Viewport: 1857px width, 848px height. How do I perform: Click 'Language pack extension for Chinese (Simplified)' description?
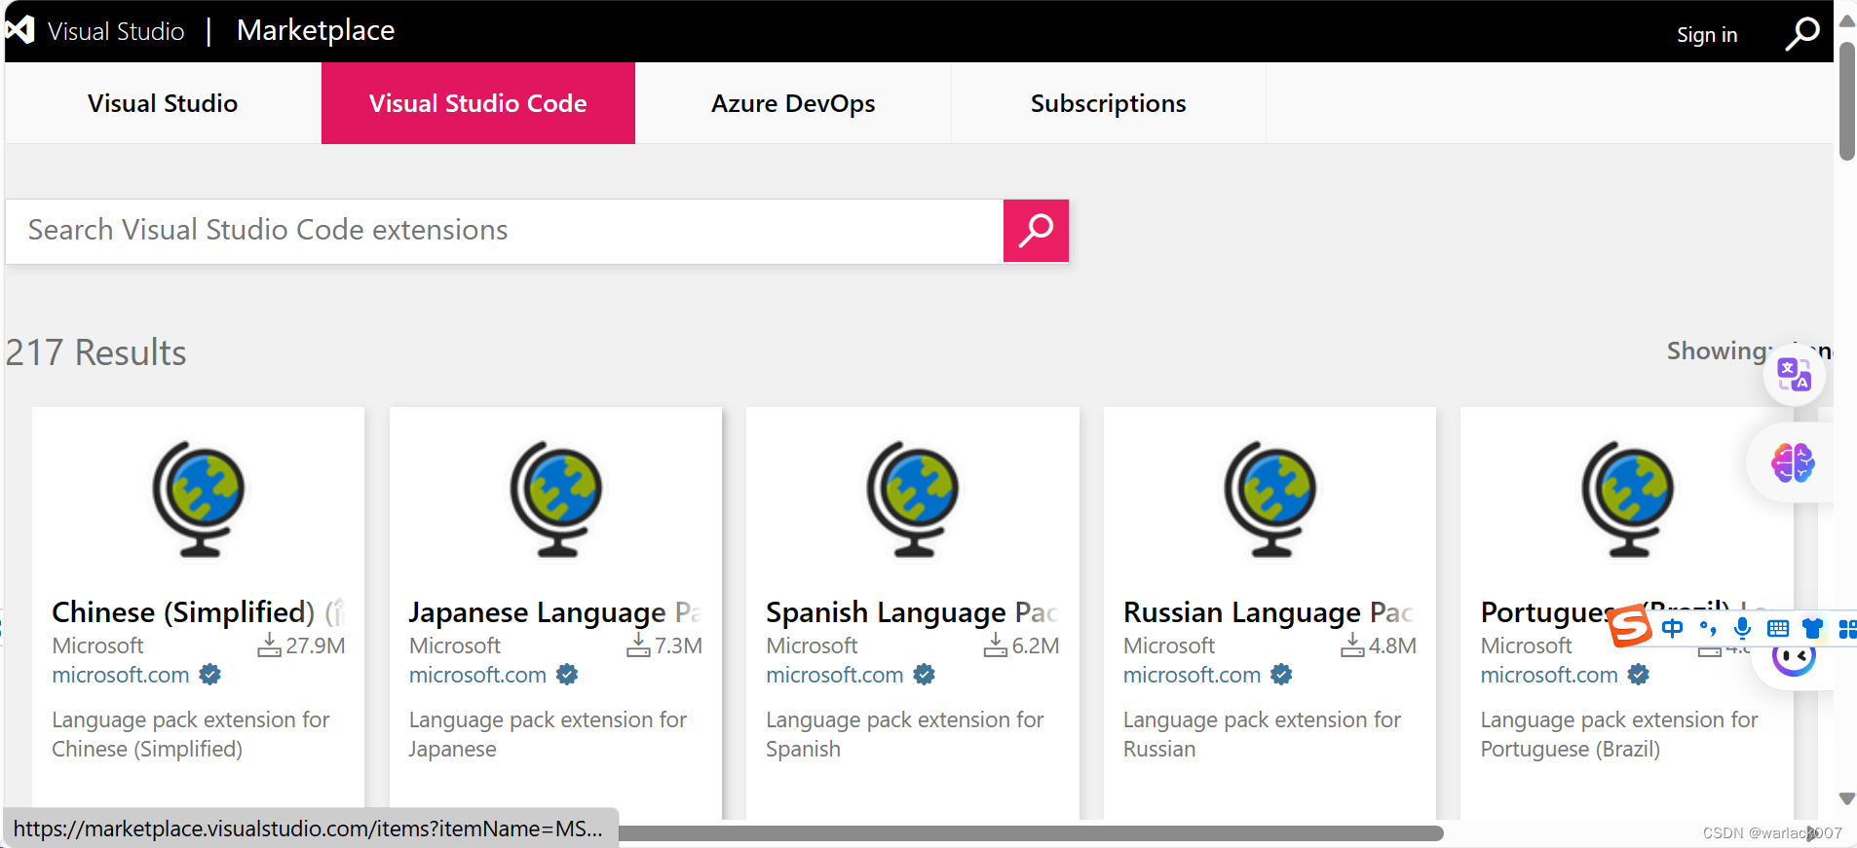pos(191,734)
